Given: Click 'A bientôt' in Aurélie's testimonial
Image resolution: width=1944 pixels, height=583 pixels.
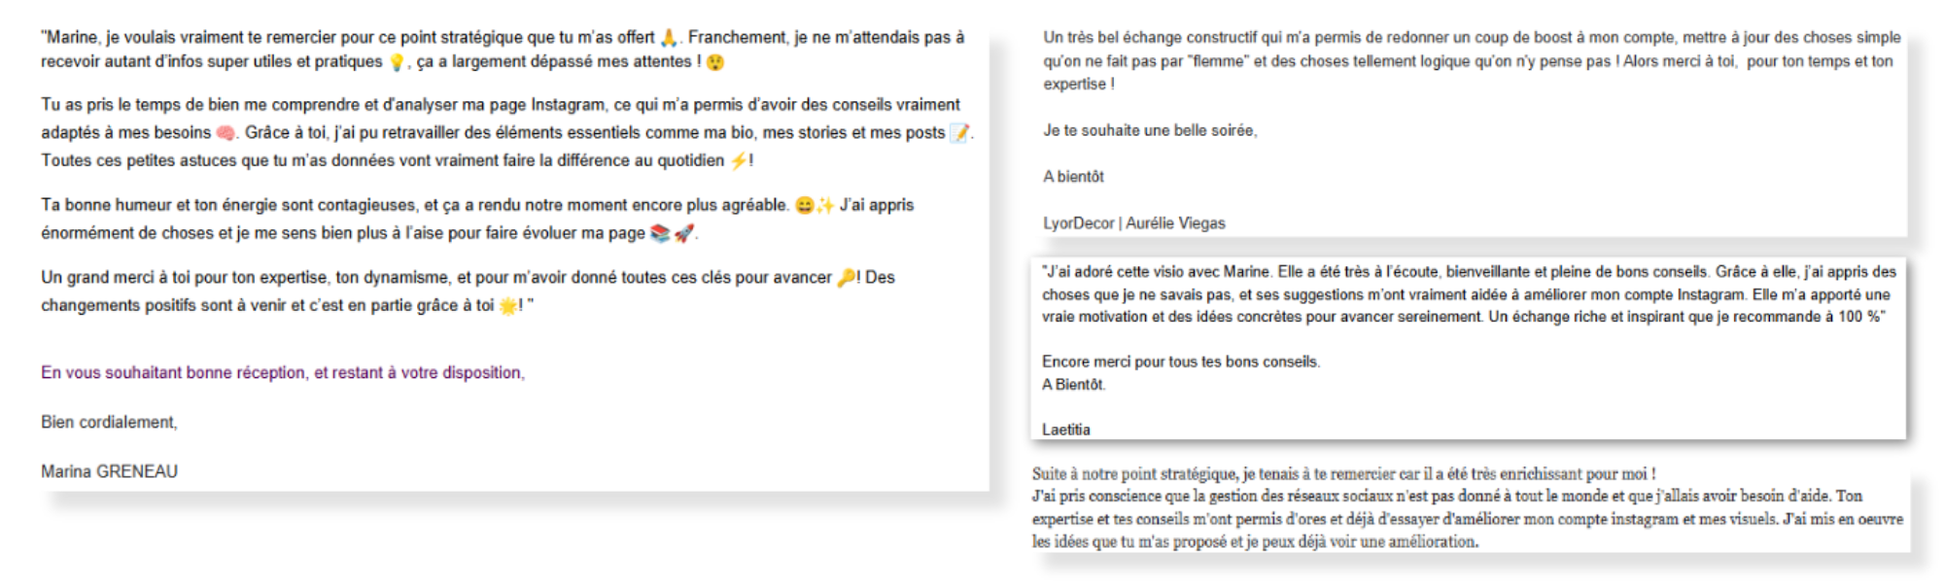Looking at the screenshot, I should coord(1073,177).
